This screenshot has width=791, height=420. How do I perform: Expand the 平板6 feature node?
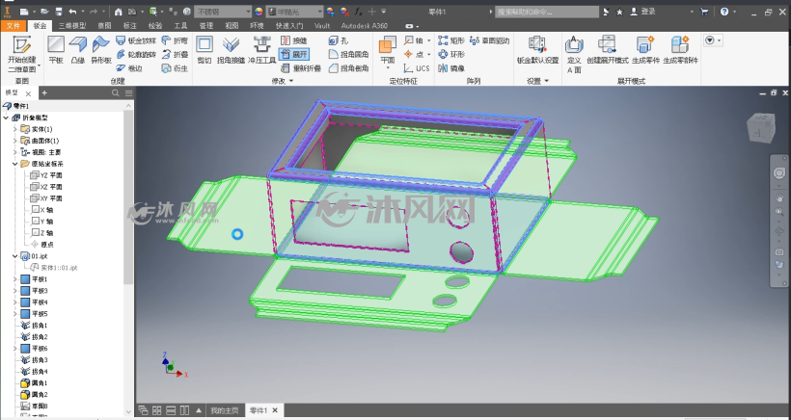(15, 349)
